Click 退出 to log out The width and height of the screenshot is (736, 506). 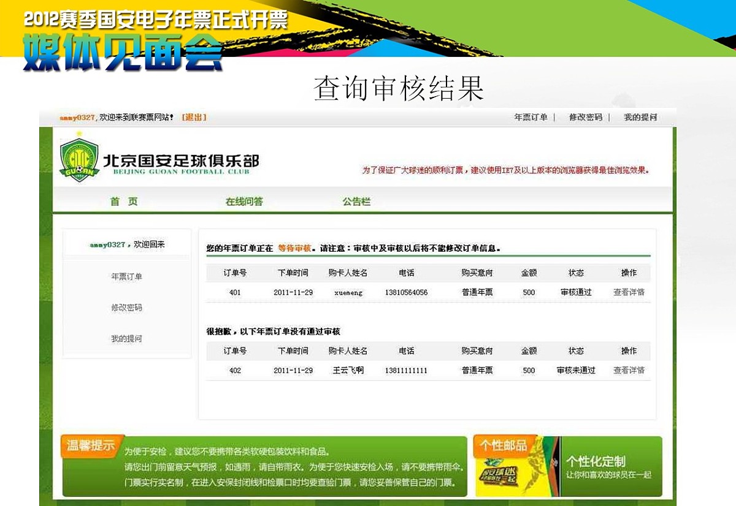[195, 116]
